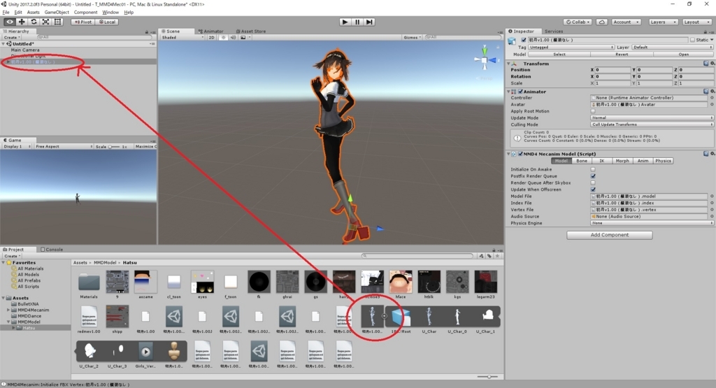Toggle 2D scene view mode

click(x=211, y=38)
